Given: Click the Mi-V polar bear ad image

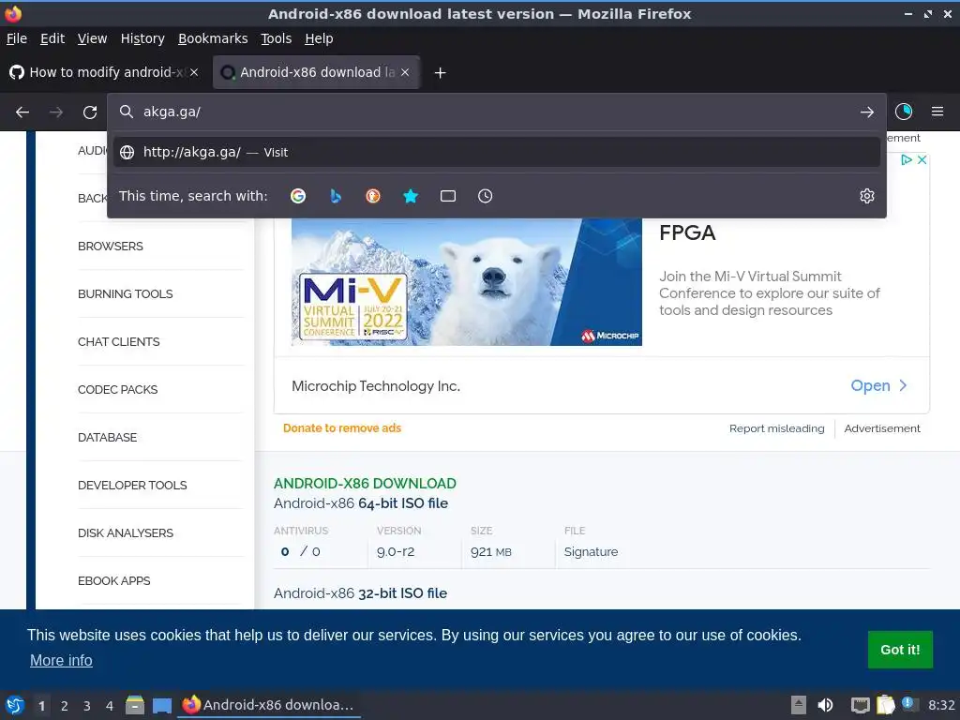Looking at the screenshot, I should [x=467, y=282].
